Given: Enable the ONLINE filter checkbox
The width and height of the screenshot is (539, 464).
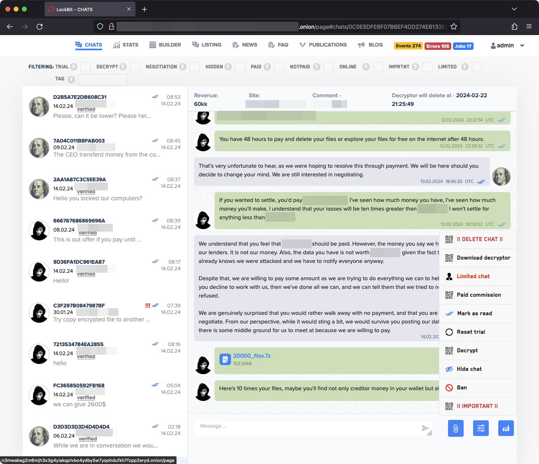Looking at the screenshot, I should coord(378,67).
